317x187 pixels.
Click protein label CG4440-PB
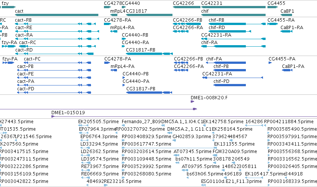(136, 74)
